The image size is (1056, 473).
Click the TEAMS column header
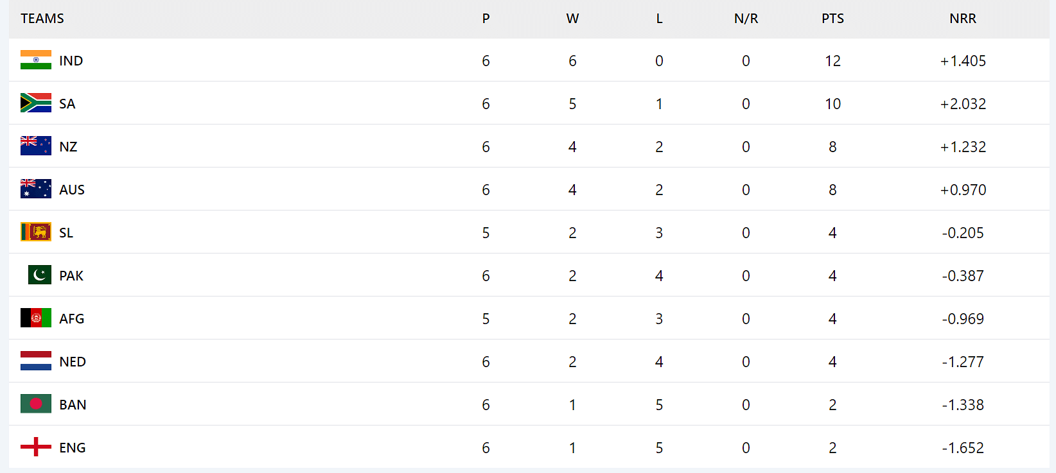(x=42, y=19)
